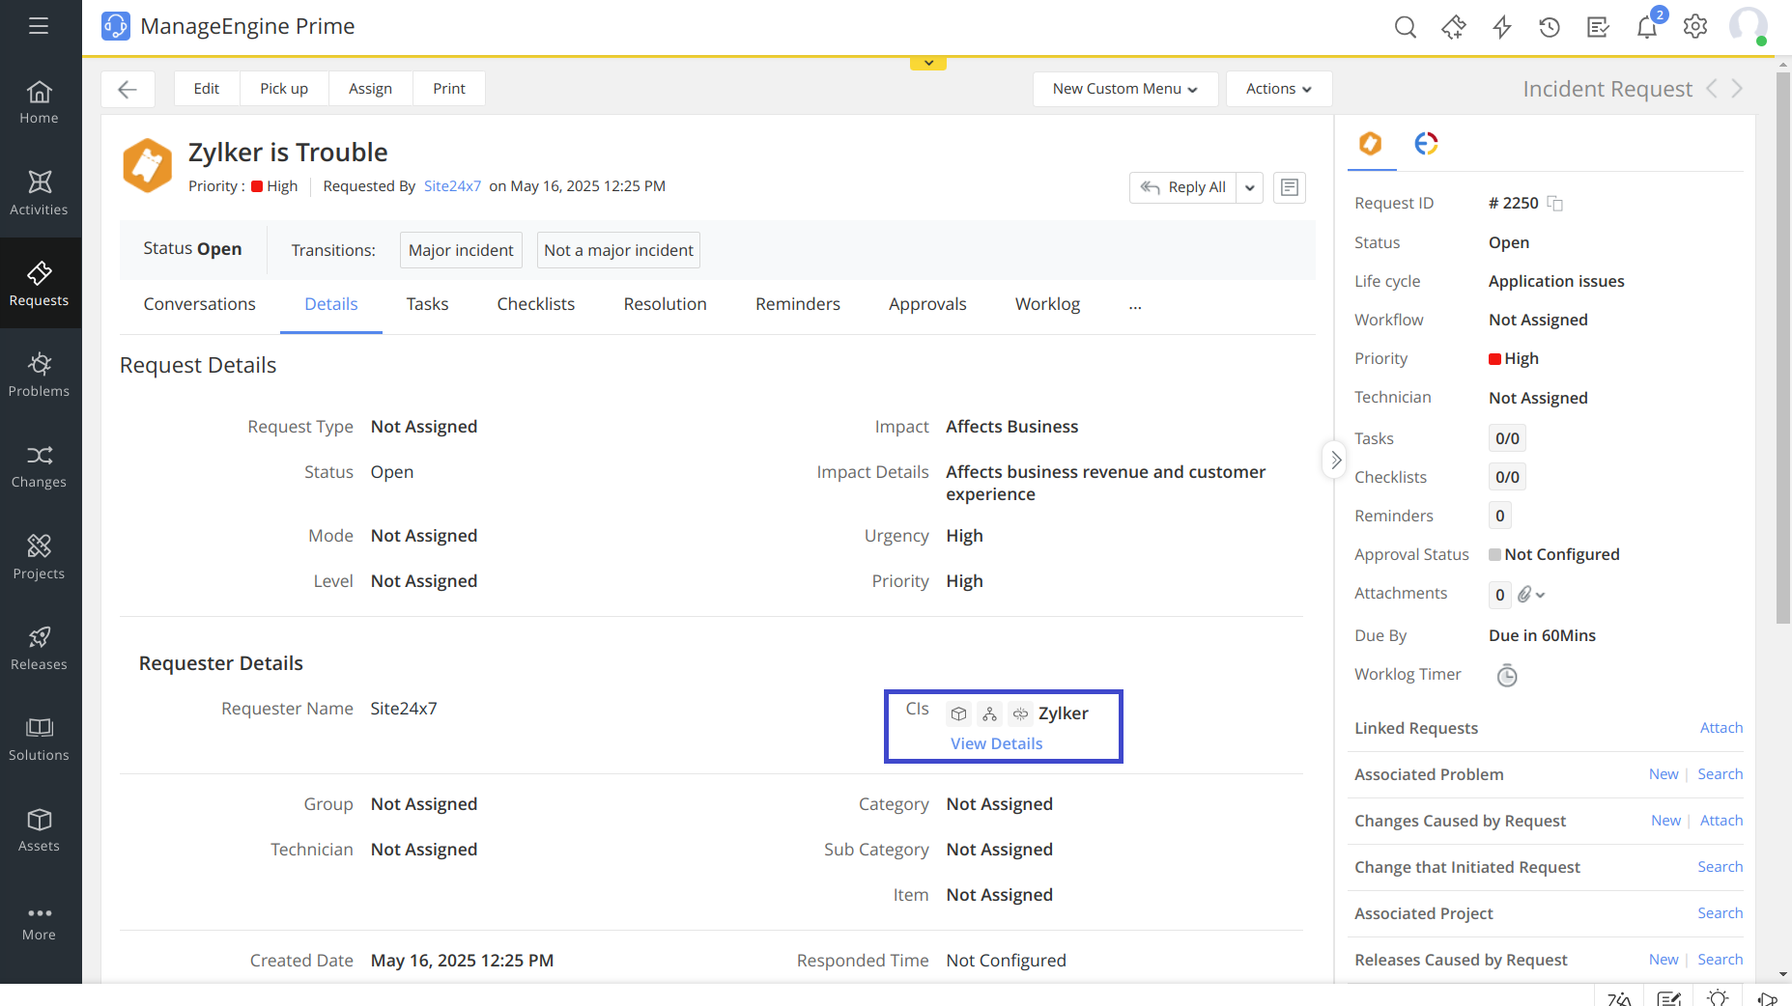Open the Reply All dropdown arrow
The width and height of the screenshot is (1792, 1006).
click(1250, 187)
